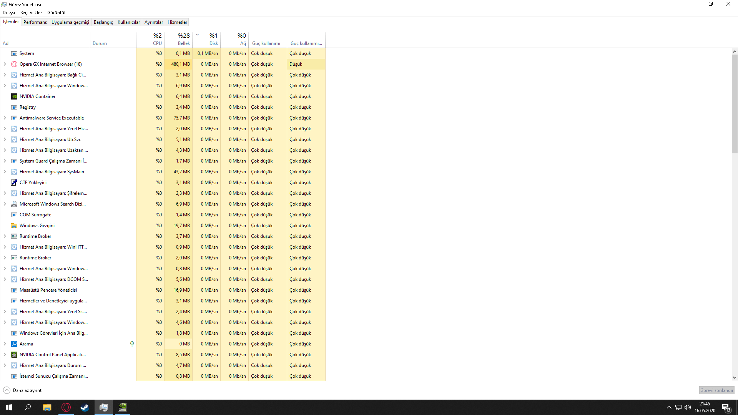Click the NVIDIA Container process icon
The width and height of the screenshot is (738, 415).
(14, 96)
